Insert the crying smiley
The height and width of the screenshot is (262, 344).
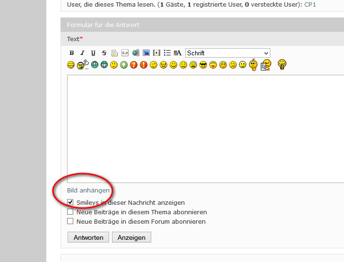tap(233, 65)
